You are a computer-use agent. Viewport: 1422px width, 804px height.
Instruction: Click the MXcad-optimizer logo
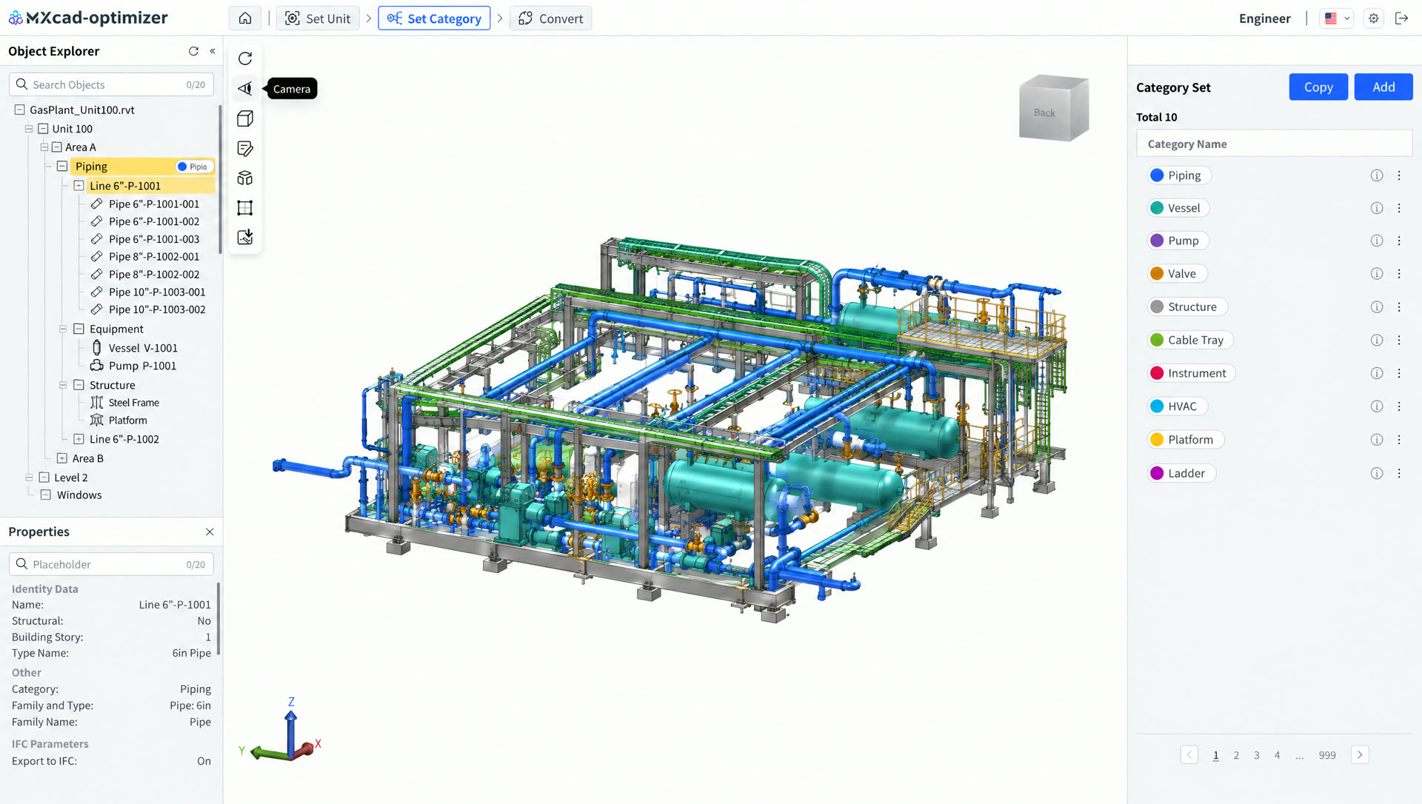(88, 18)
